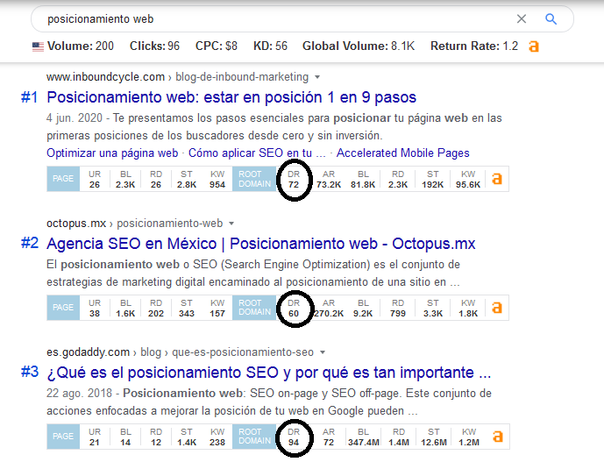This screenshot has height=469, width=604.
Task: Click Ahrefs icon in the godaddy metrics row
Action: [498, 437]
